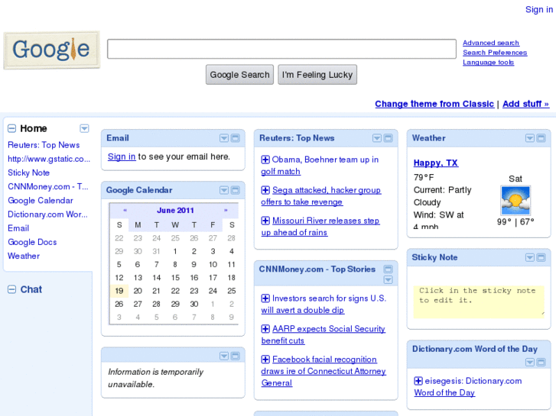Image resolution: width=556 pixels, height=416 pixels.
Task: Select Weather in the sidebar
Action: pos(24,256)
